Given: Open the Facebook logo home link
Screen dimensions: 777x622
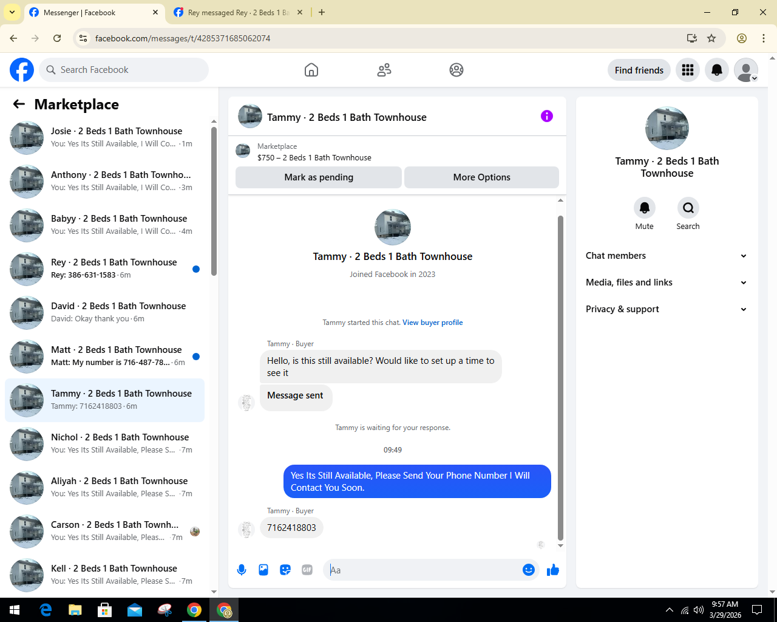Looking at the screenshot, I should pos(22,70).
